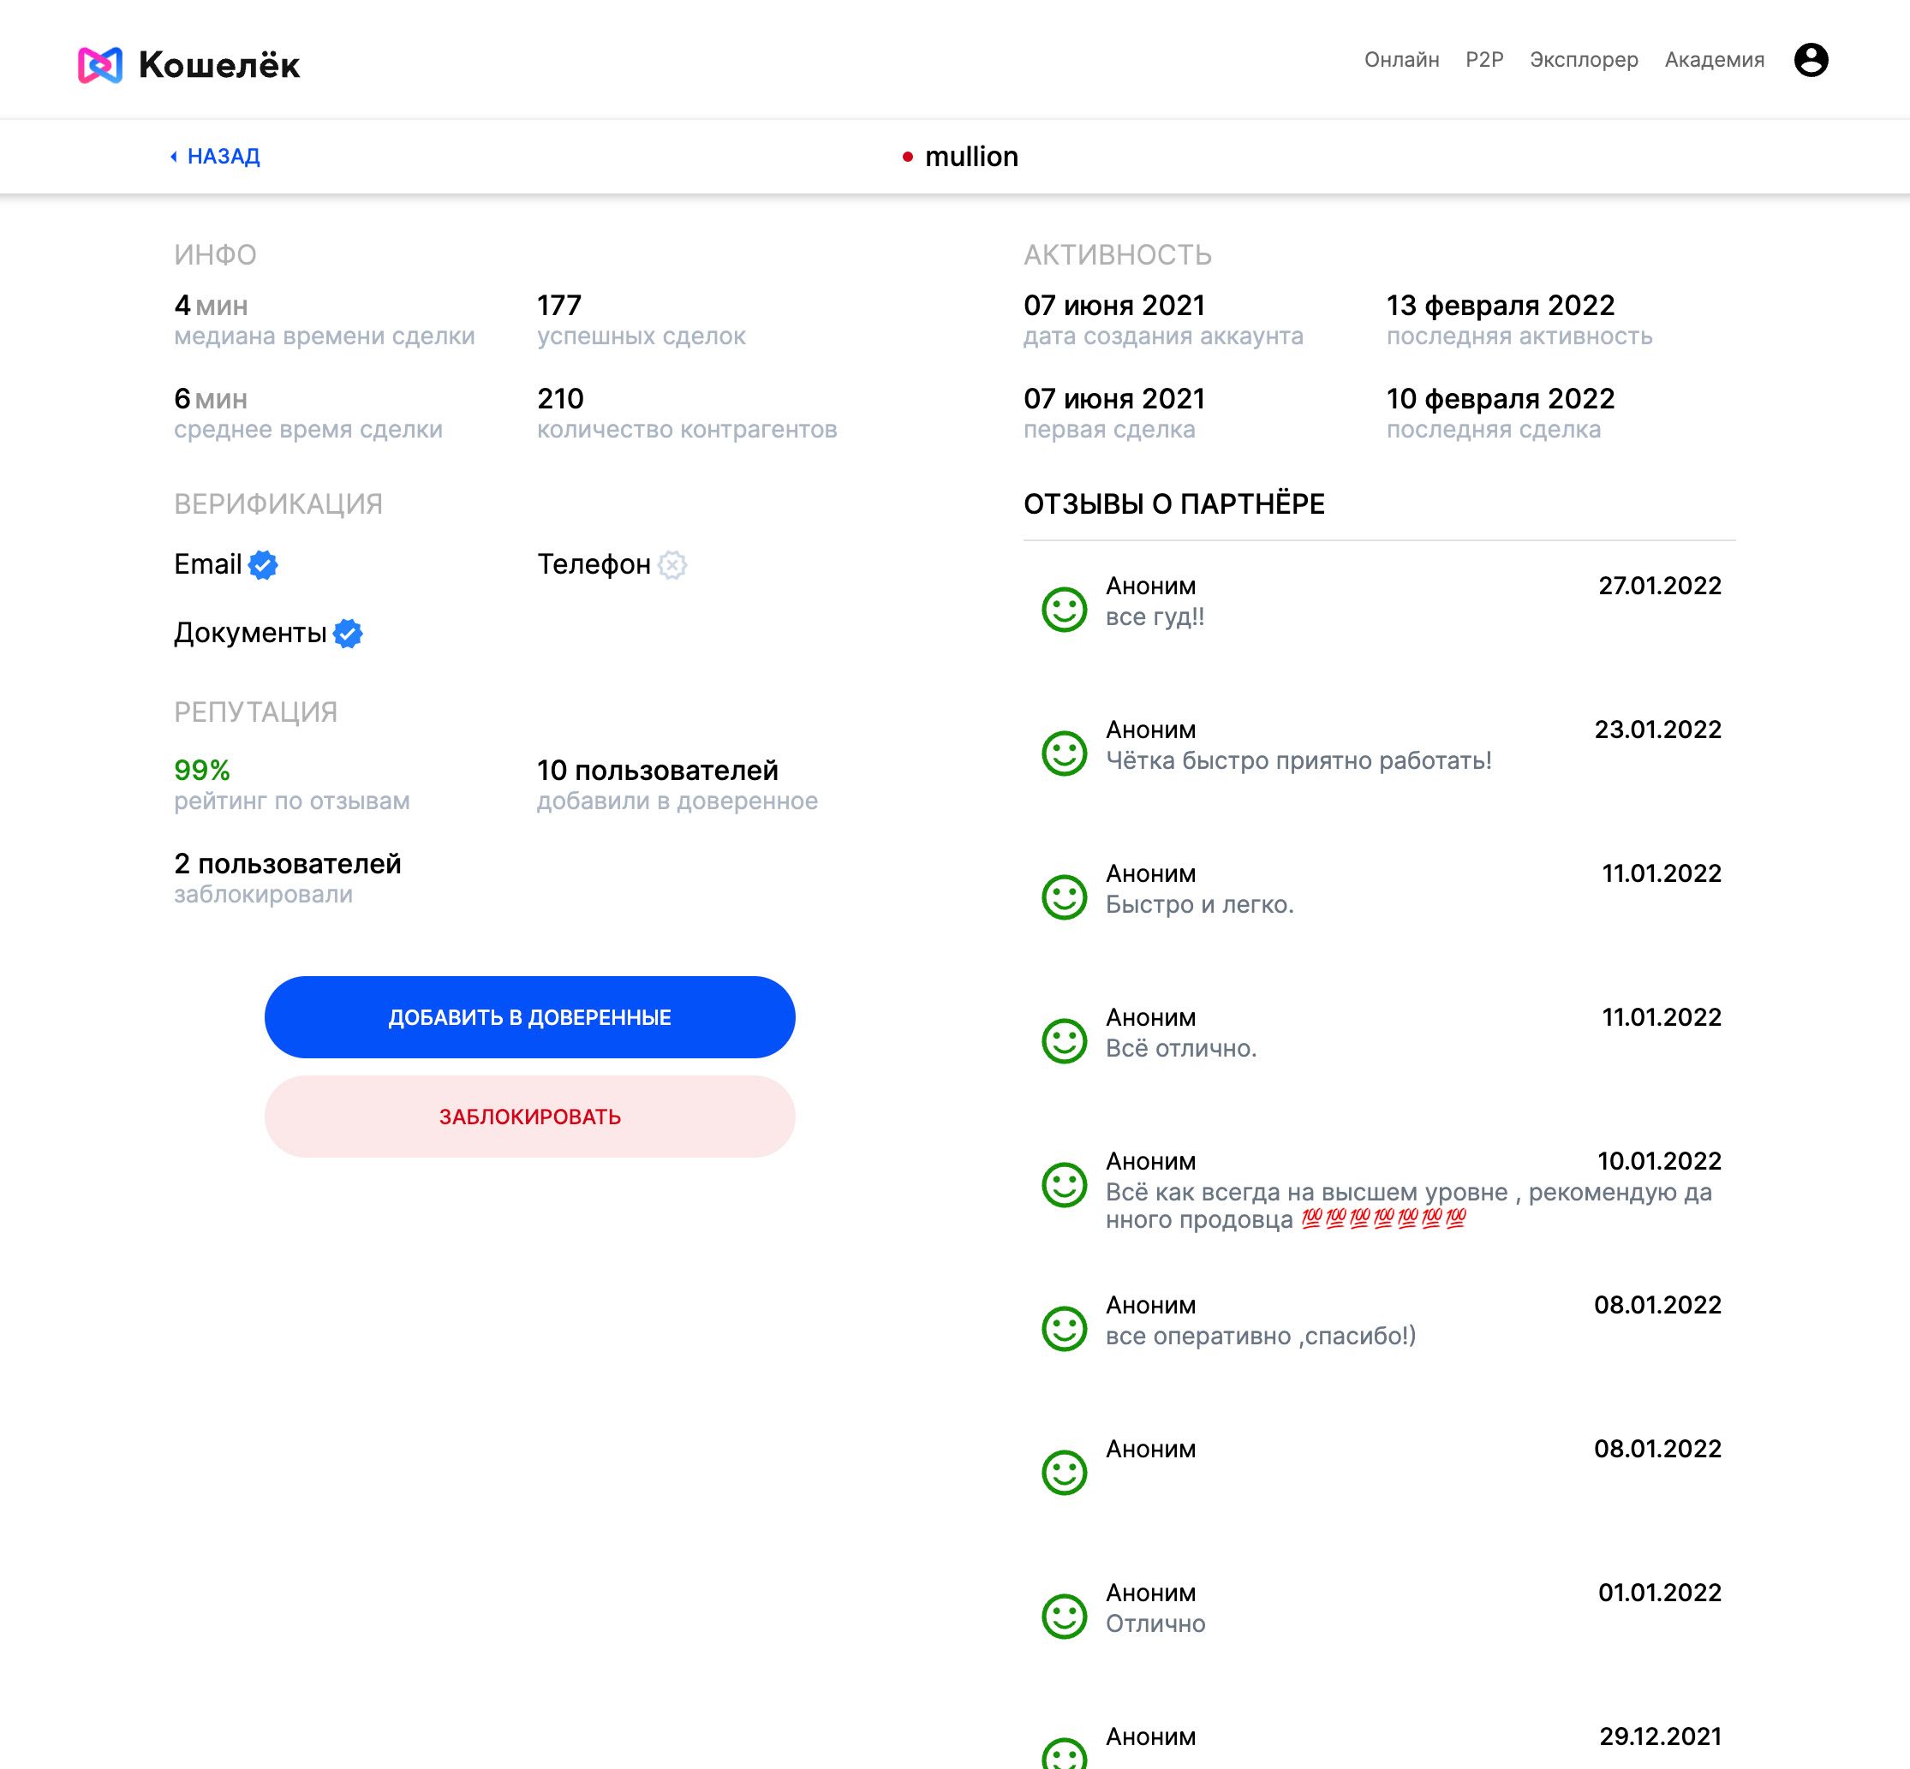Screen dimensions: 1910x1769
Task: Click review 'Чётка быстро приятно работать!'
Action: [1298, 760]
